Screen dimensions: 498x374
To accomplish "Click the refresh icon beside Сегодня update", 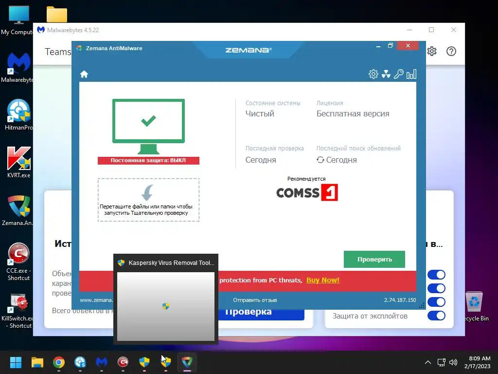I will pos(320,160).
